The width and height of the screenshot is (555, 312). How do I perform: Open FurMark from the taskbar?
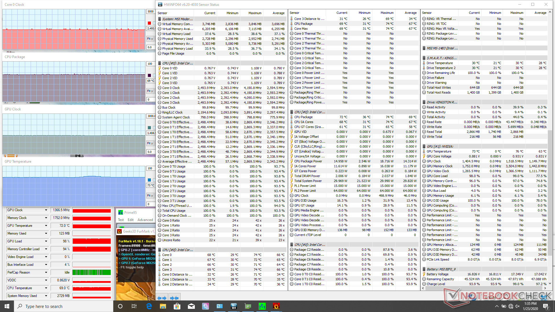tap(276, 306)
